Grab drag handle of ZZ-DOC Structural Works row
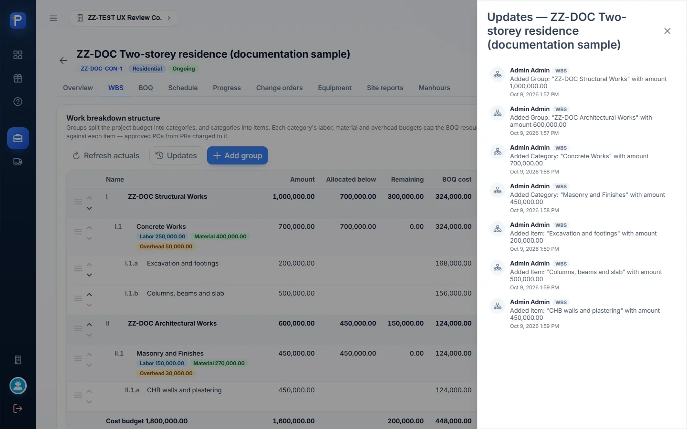Viewport: 687px width, 429px height. point(78,202)
